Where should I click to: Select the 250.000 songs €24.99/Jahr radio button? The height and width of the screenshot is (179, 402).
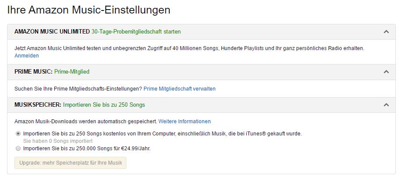click(x=18, y=149)
